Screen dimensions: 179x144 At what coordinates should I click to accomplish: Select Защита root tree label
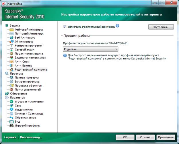tap(15, 25)
